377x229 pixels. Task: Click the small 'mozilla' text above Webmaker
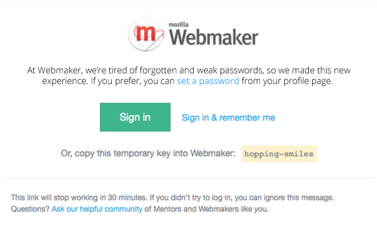click(179, 25)
